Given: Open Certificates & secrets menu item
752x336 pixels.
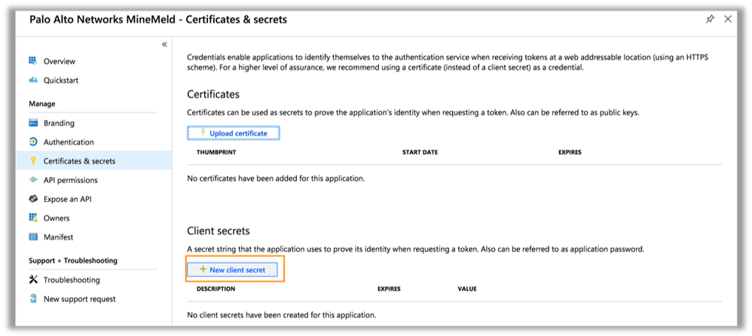Looking at the screenshot, I should (79, 161).
